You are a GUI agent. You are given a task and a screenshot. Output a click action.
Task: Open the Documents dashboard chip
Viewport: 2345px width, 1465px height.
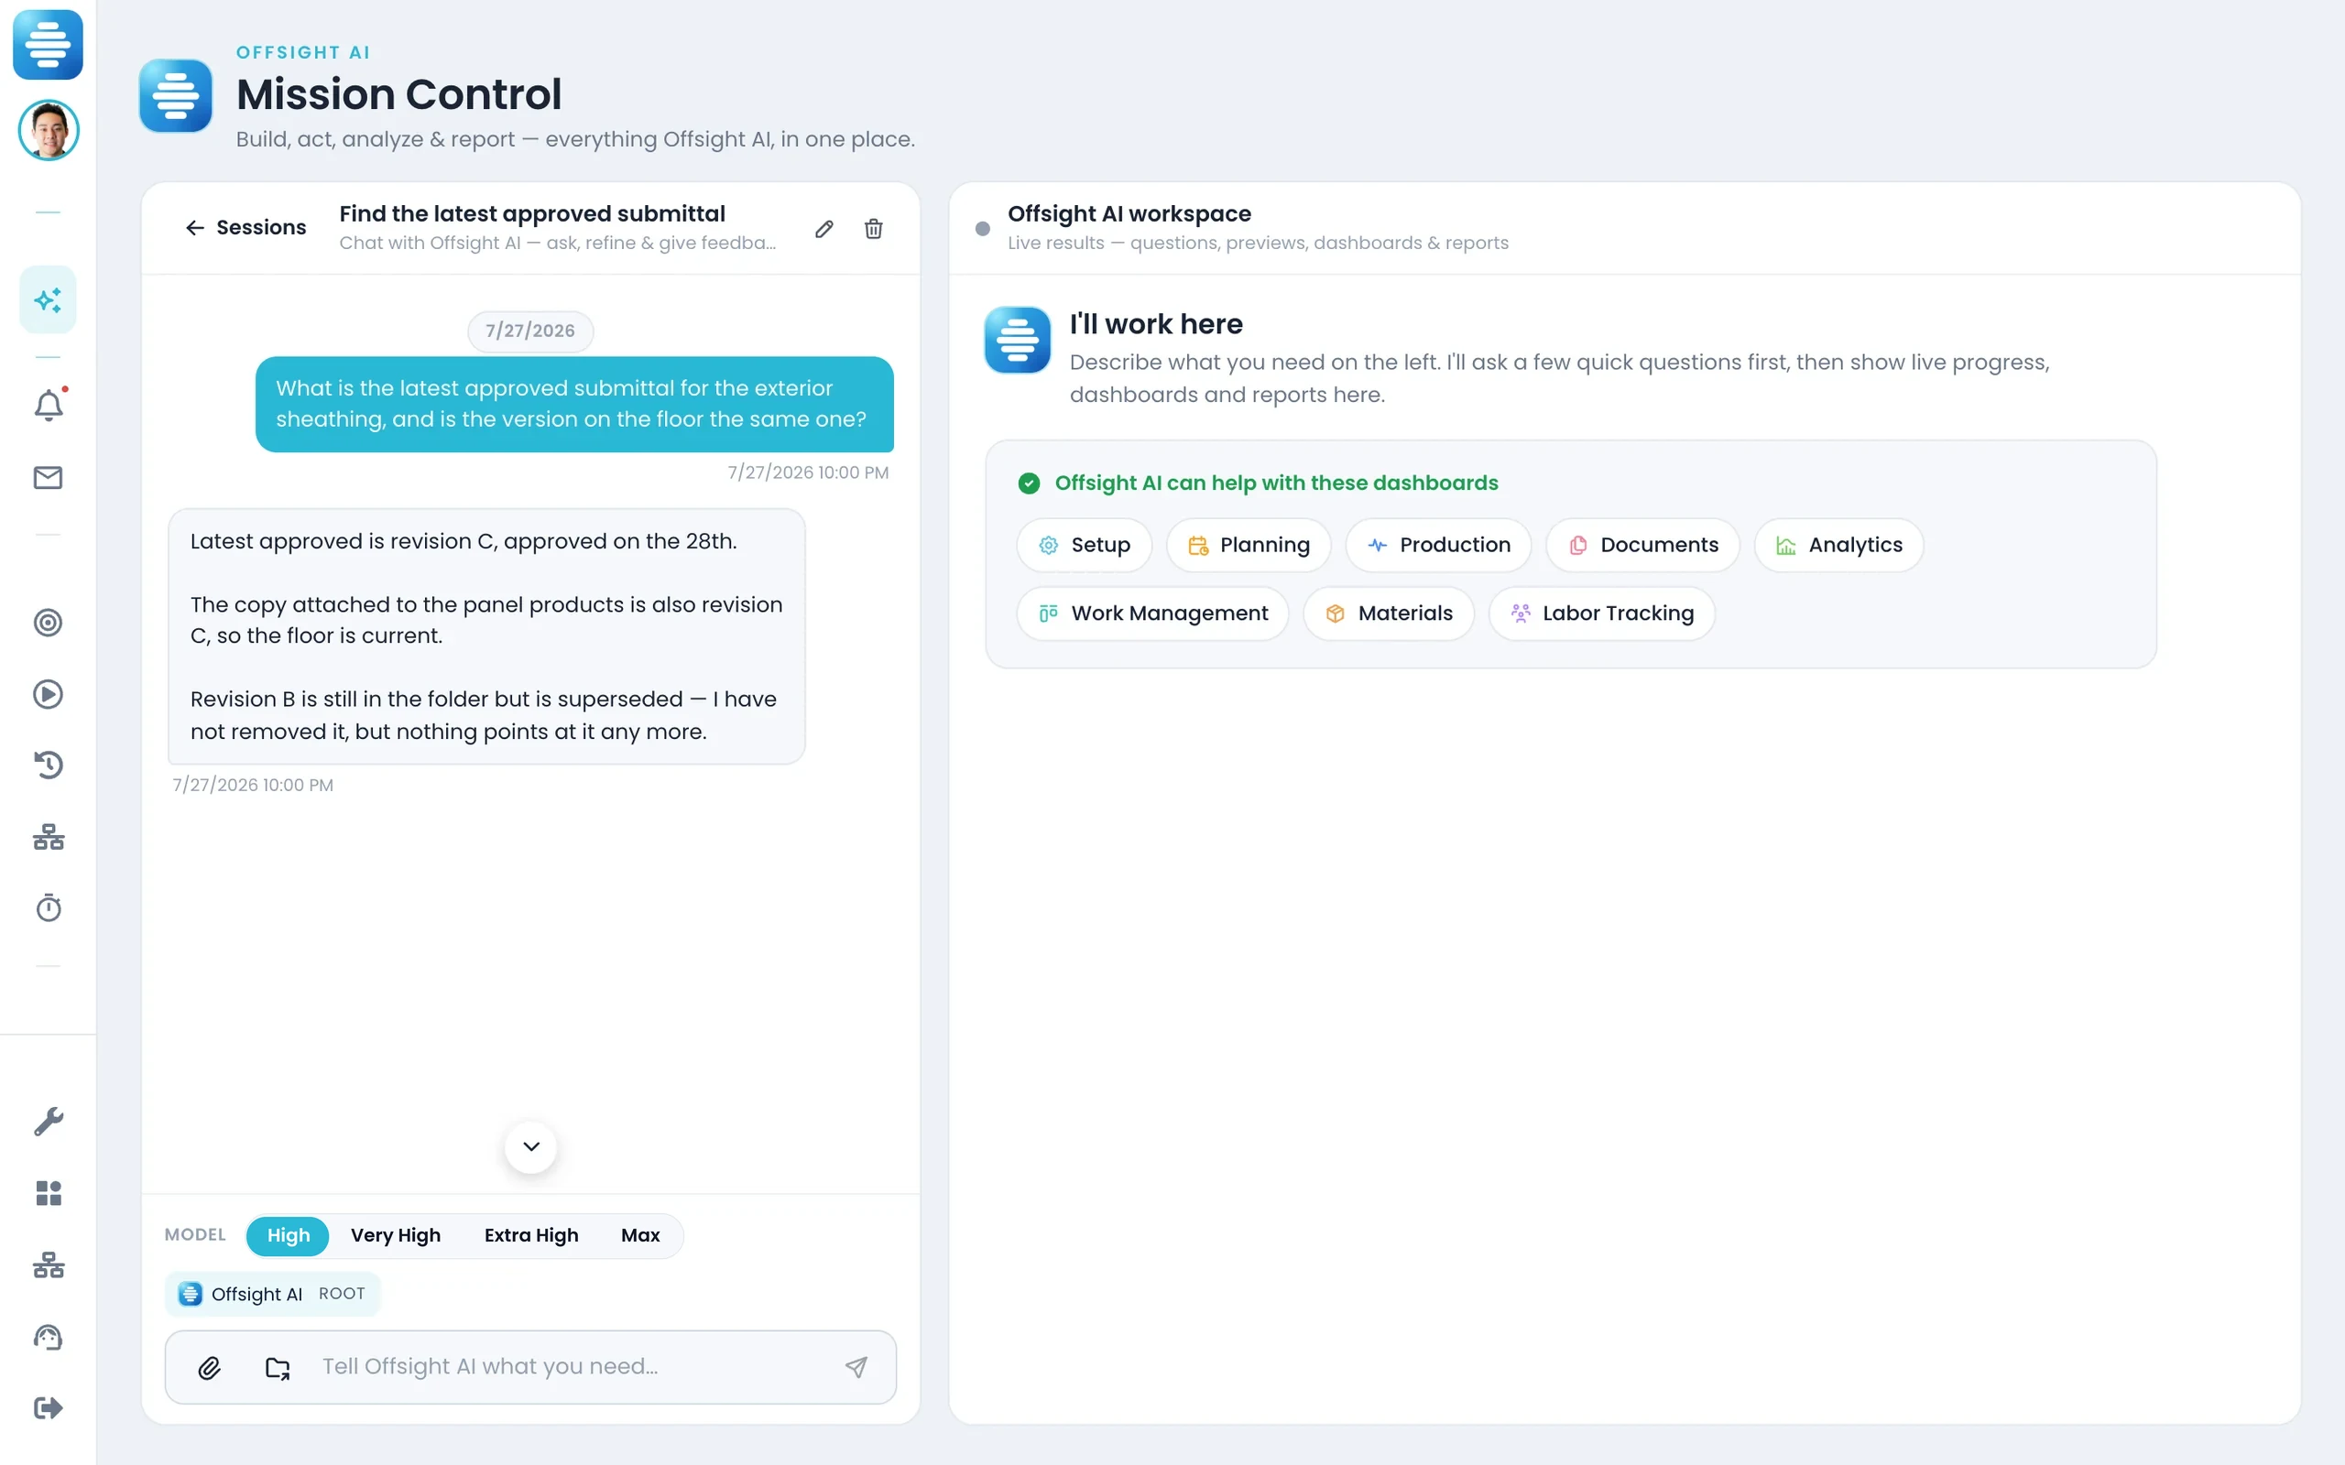[x=1642, y=546]
